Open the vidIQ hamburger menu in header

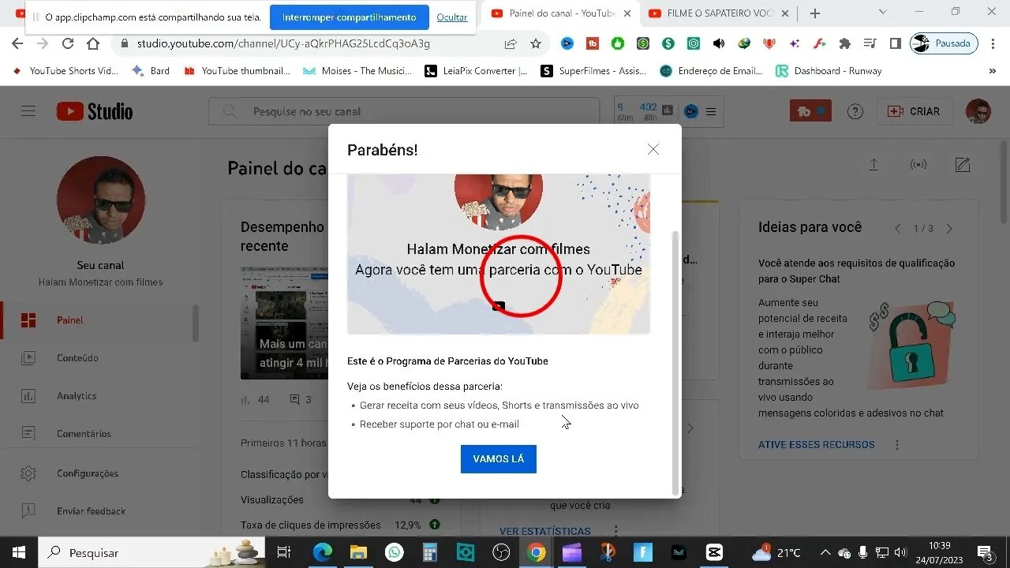coord(711,111)
